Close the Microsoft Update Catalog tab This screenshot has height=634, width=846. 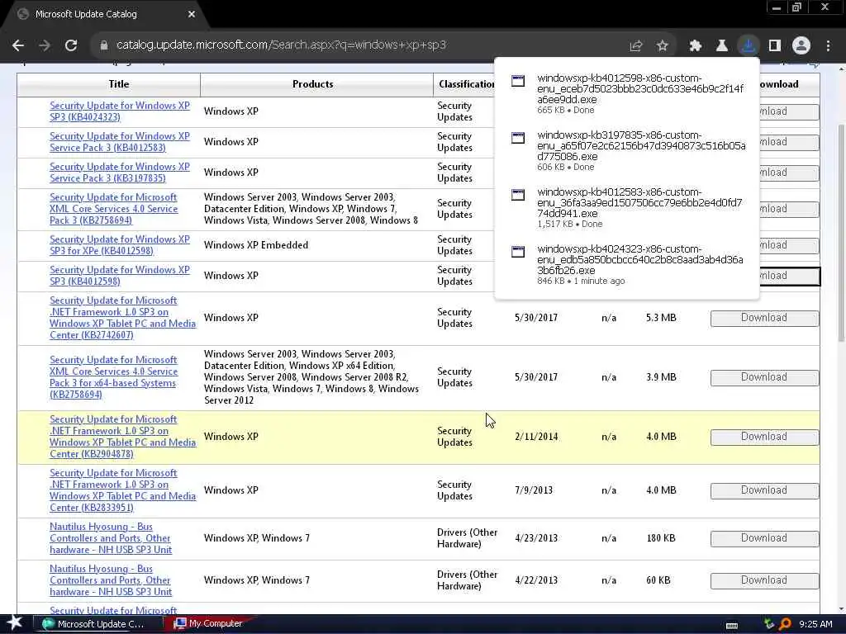pos(192,14)
